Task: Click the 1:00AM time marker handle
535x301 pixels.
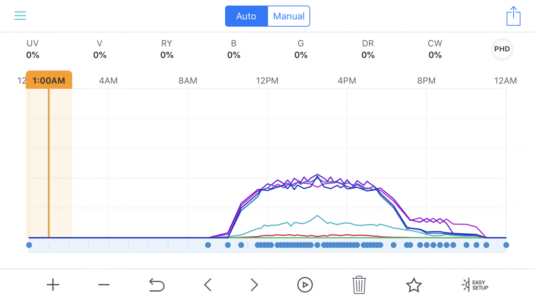Action: (49, 80)
